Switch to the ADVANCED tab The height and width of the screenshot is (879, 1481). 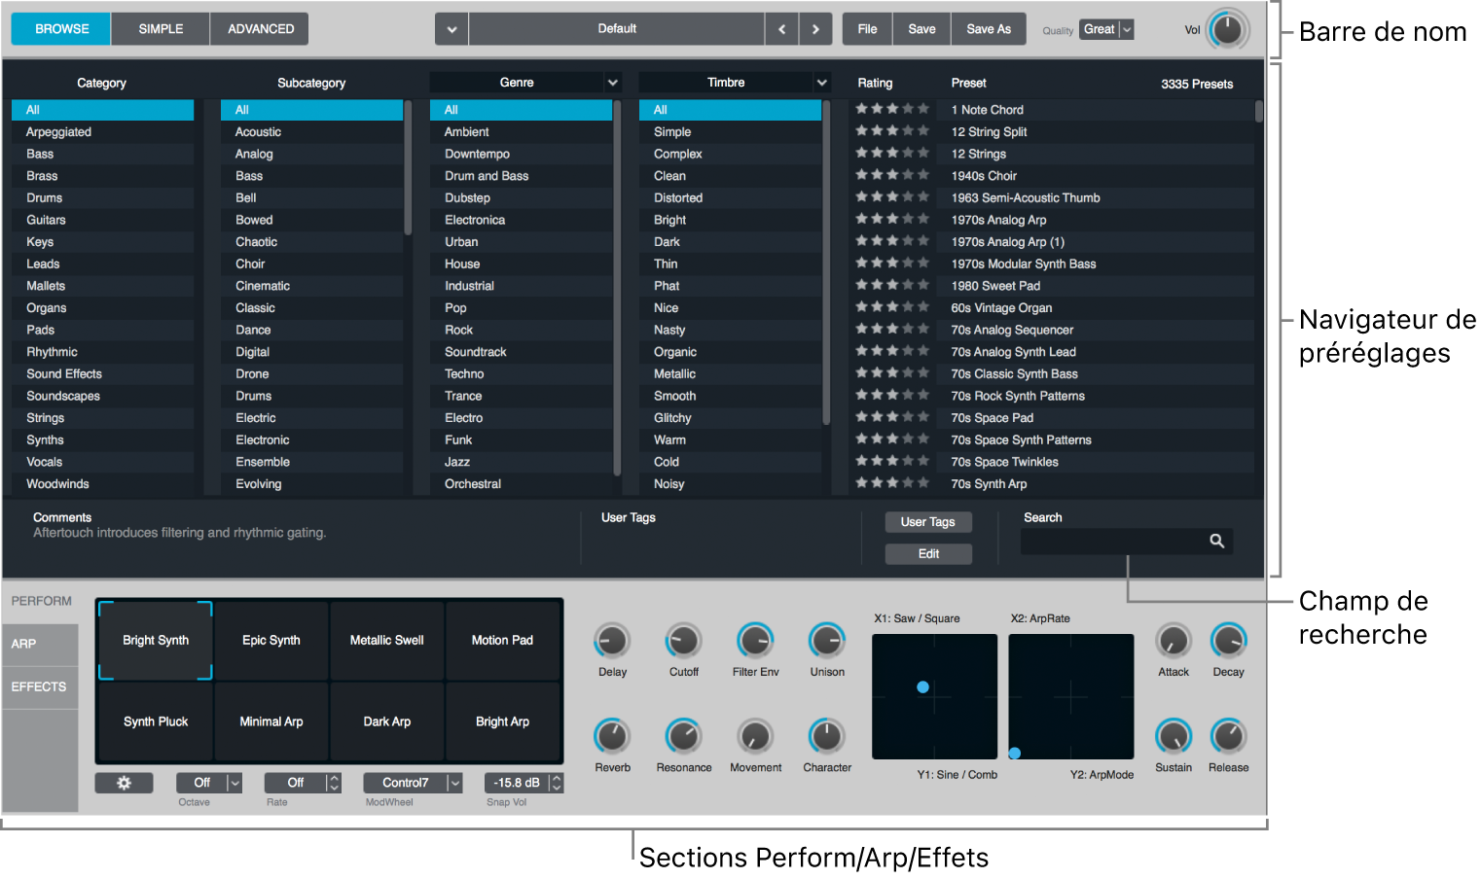[261, 29]
